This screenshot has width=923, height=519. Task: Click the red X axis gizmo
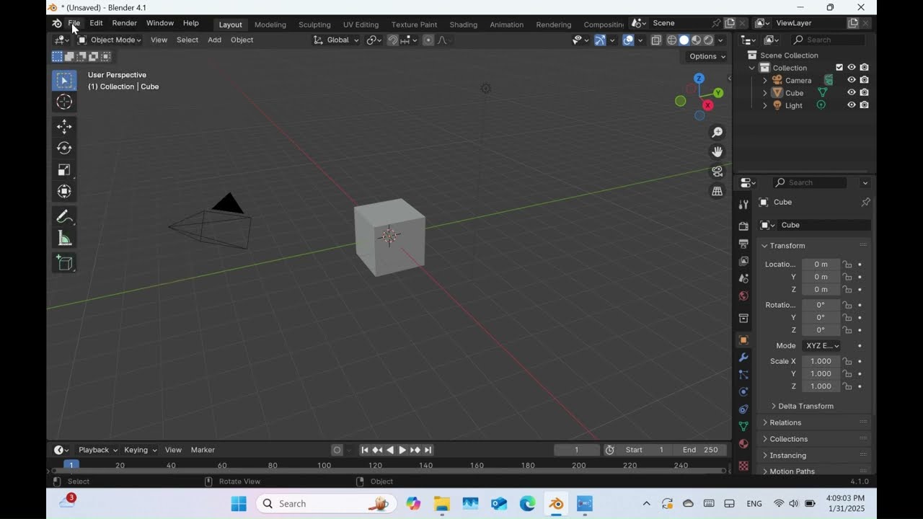(x=708, y=105)
